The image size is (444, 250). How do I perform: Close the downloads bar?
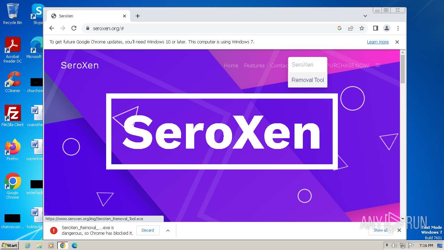399,230
